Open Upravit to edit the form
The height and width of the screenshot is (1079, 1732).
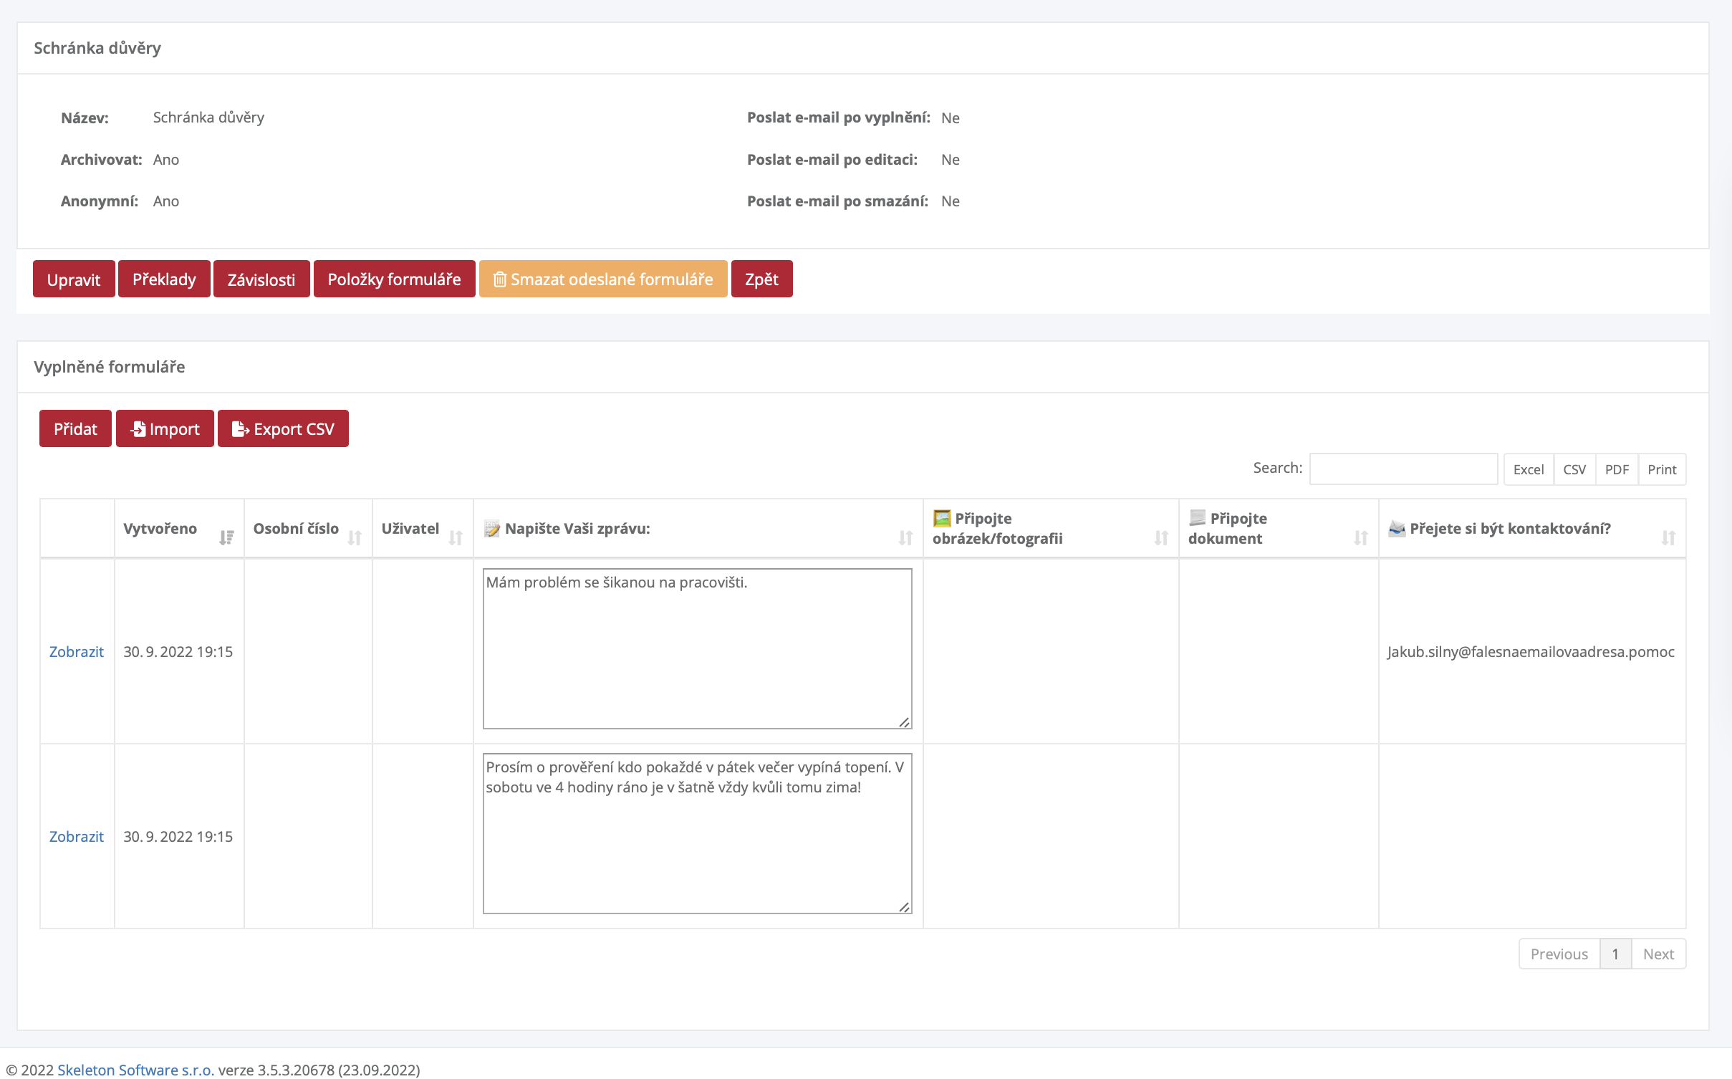[x=74, y=279]
